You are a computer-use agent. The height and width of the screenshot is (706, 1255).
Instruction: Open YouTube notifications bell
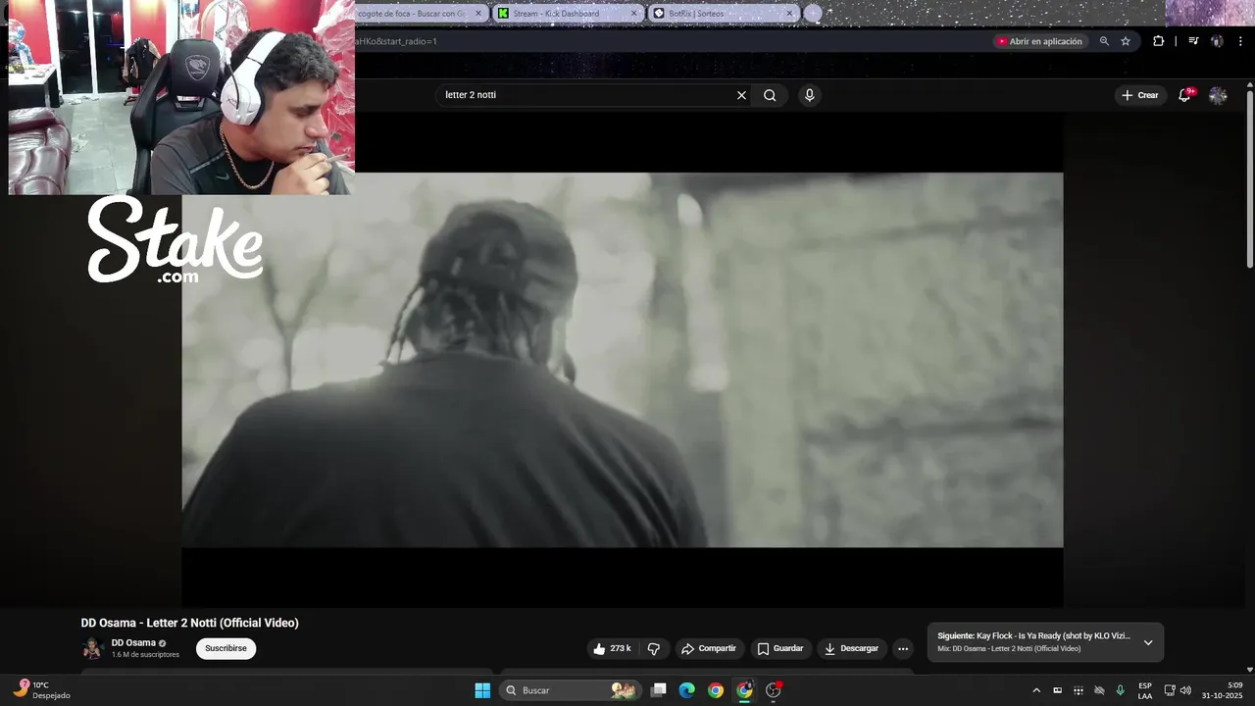coord(1184,95)
